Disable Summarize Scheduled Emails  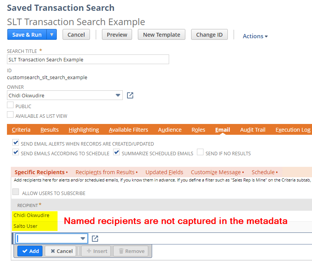coord(116,152)
